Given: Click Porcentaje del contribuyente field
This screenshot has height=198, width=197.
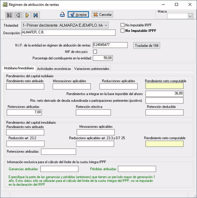Looking at the screenshot, I should pos(103,58).
